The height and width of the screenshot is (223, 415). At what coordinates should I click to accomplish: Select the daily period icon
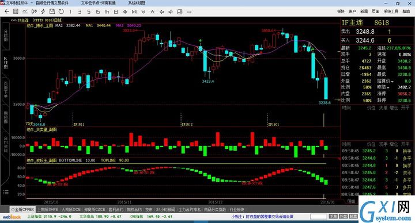(x=116, y=11)
